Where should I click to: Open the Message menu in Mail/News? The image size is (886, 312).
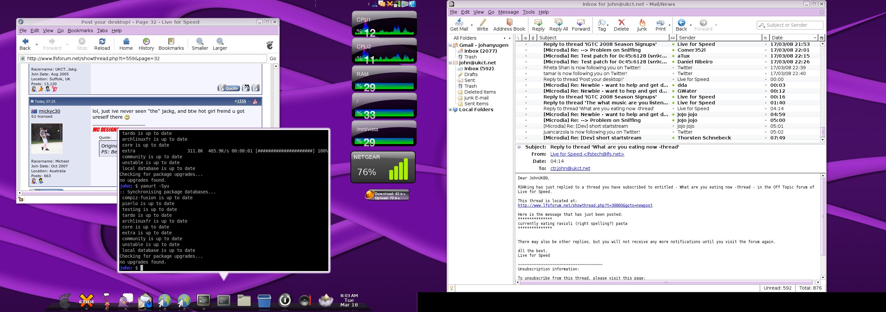(508, 12)
